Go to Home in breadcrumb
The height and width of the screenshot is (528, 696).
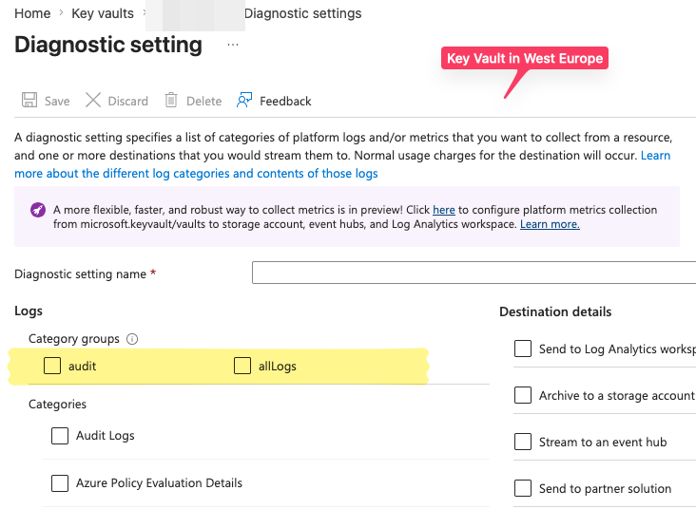click(32, 13)
